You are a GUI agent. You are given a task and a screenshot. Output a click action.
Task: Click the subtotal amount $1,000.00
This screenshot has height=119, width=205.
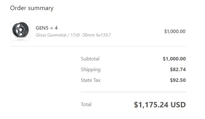tap(174, 59)
